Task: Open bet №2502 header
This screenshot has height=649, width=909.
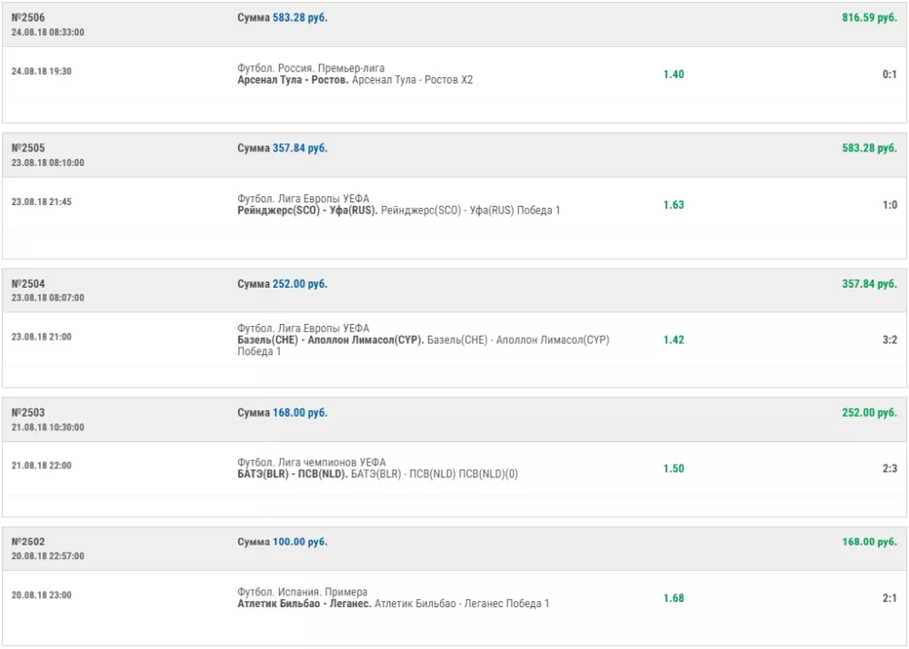Action: tap(28, 542)
